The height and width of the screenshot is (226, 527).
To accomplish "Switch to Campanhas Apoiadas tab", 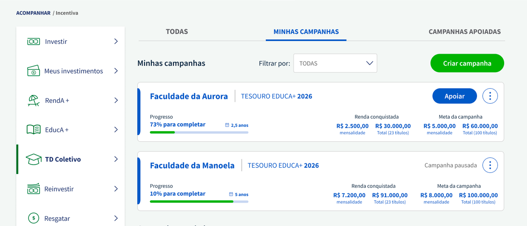I will coord(465,31).
